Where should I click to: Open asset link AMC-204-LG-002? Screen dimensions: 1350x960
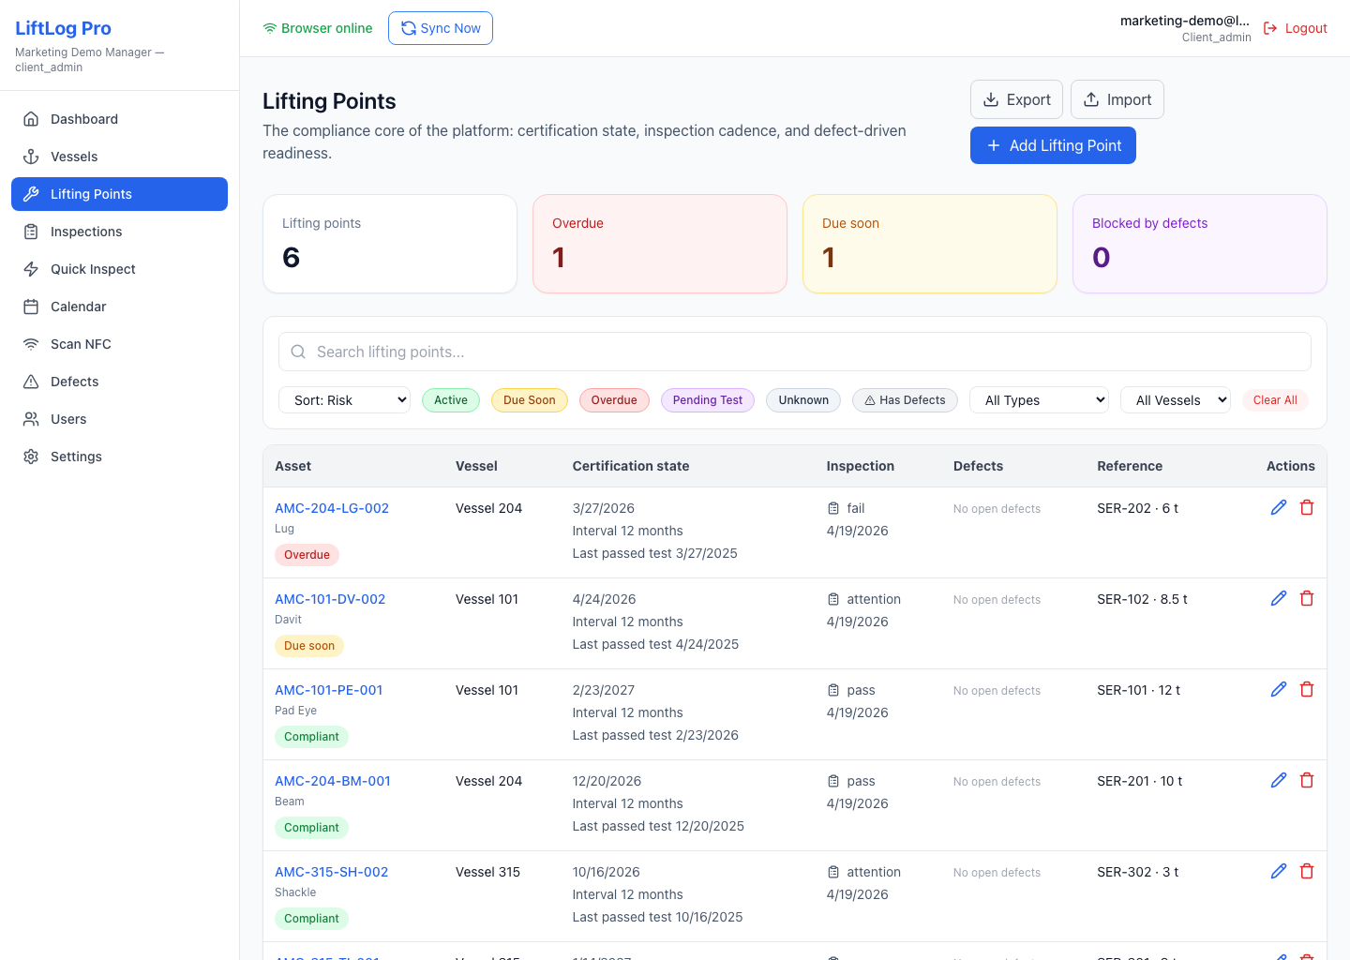coord(332,508)
